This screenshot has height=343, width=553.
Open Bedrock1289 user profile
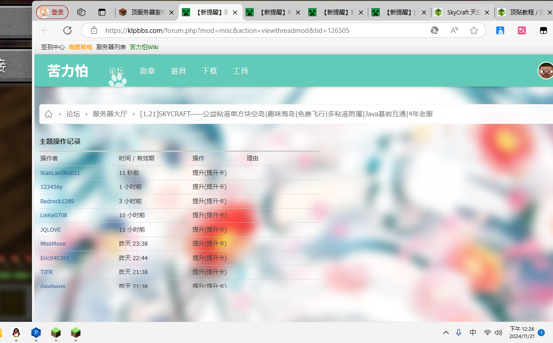pyautogui.click(x=57, y=201)
